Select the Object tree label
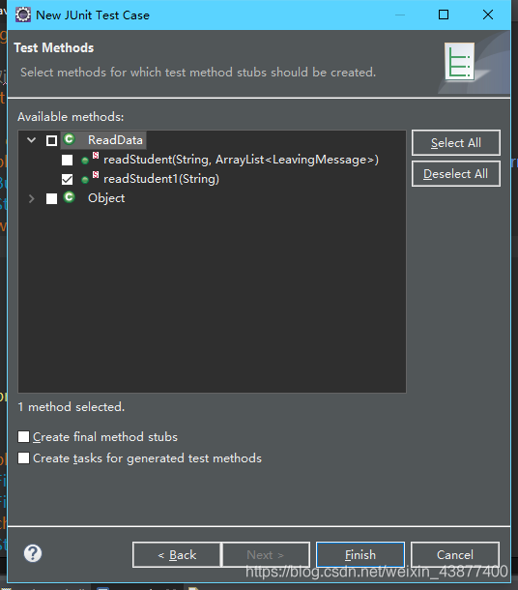 106,198
